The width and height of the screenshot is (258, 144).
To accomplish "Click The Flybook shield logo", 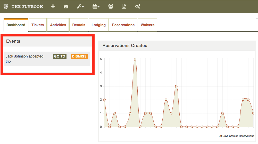I will 6,7.
